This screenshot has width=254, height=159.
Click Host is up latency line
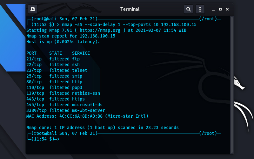[x=63, y=42]
